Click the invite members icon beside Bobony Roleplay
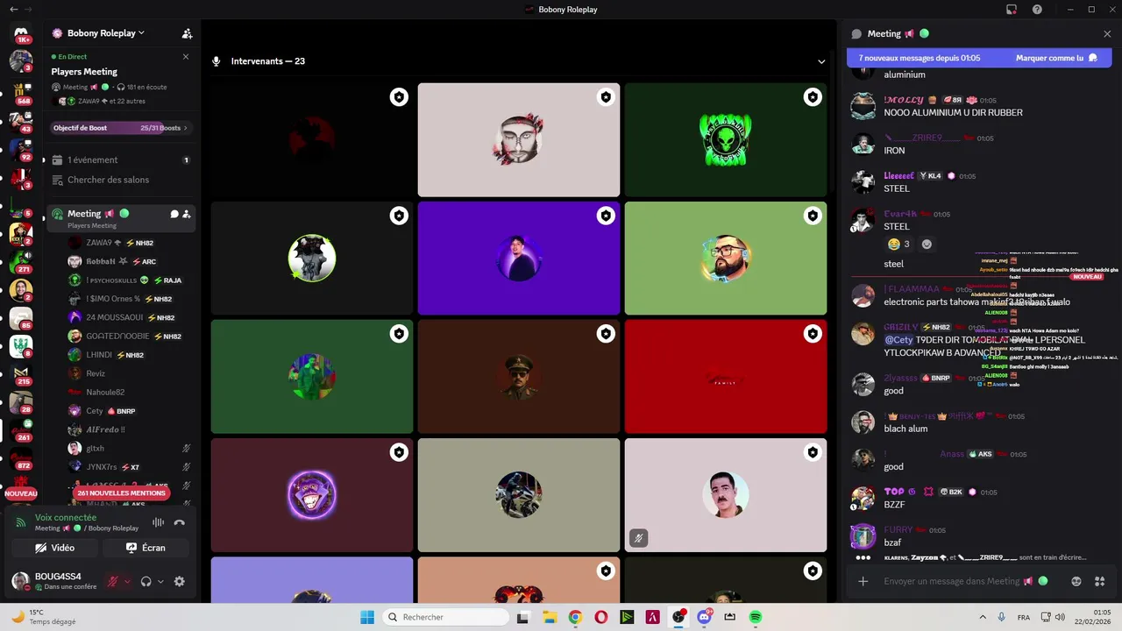The height and width of the screenshot is (631, 1122). click(x=187, y=33)
